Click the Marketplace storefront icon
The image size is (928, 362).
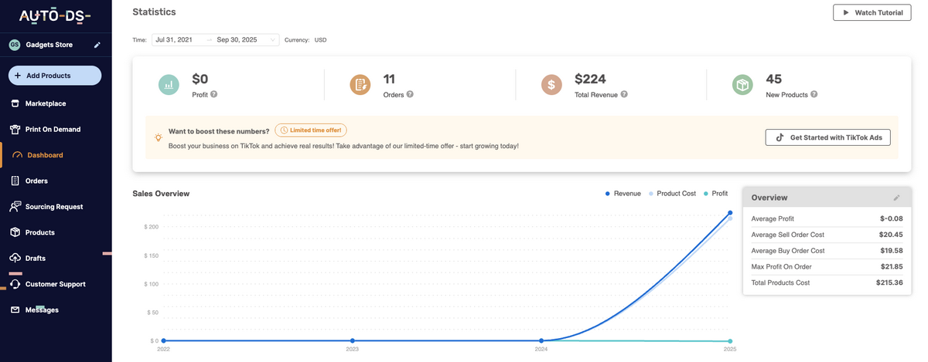point(15,103)
